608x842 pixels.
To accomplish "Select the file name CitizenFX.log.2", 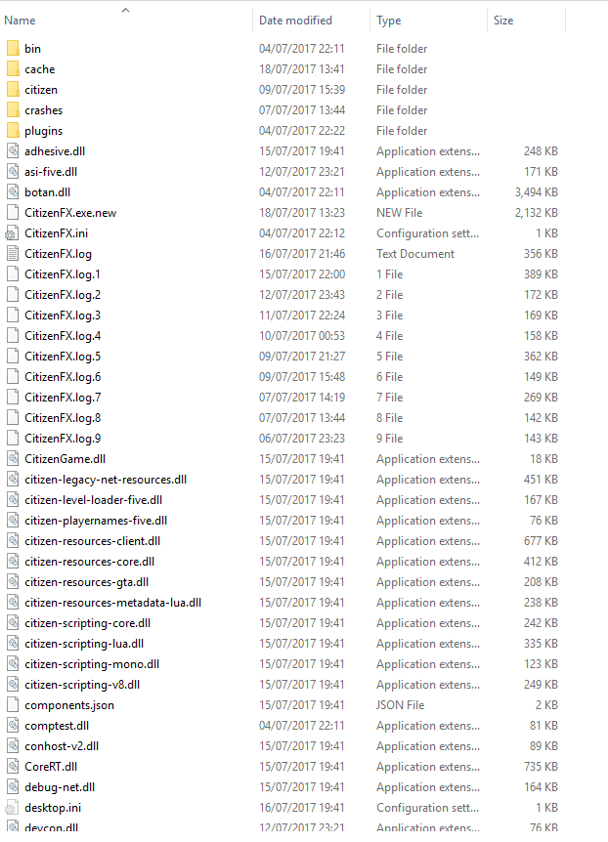I will (x=63, y=295).
